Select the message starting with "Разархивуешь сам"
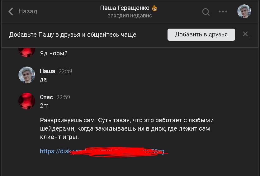260x176 pixels. coord(127,128)
